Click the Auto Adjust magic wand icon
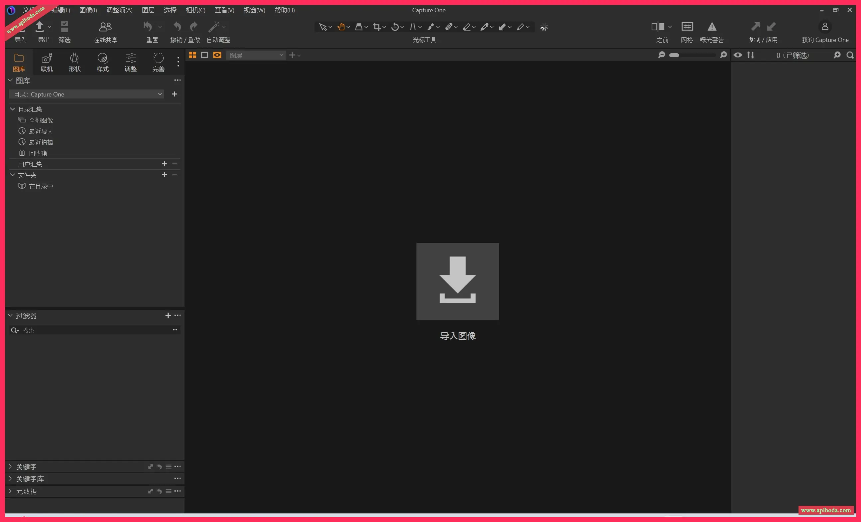This screenshot has height=522, width=861. pos(213,27)
